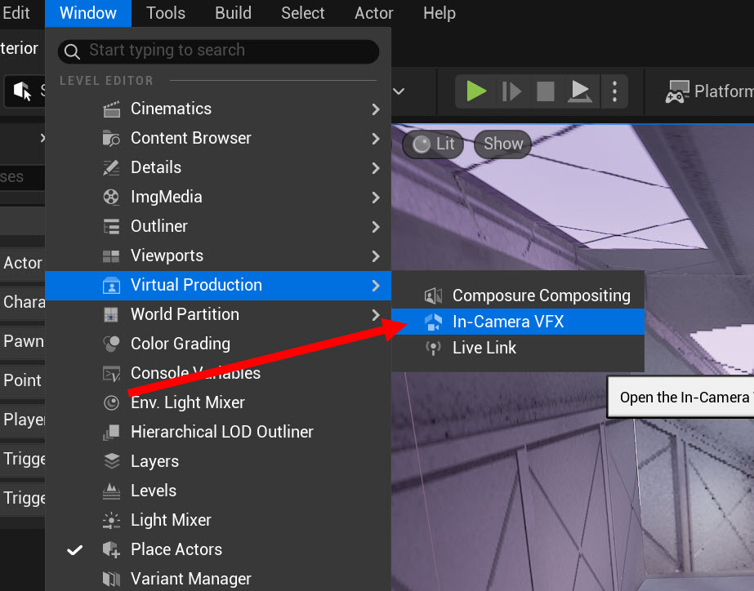
Task: Select the Pawn item in Place Actors
Action: pyautogui.click(x=23, y=342)
